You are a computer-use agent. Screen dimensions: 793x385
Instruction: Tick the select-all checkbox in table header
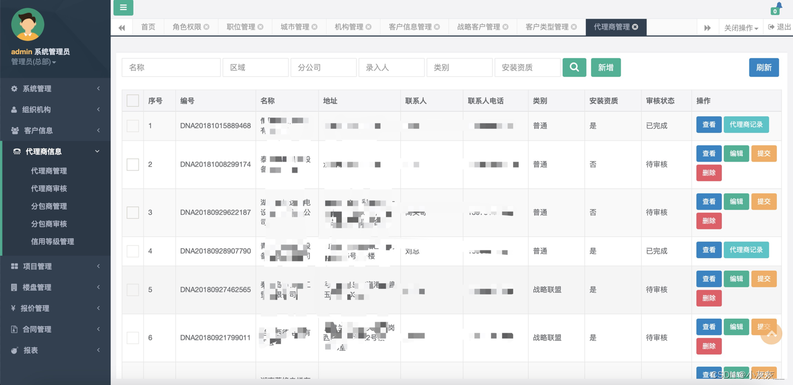133,100
